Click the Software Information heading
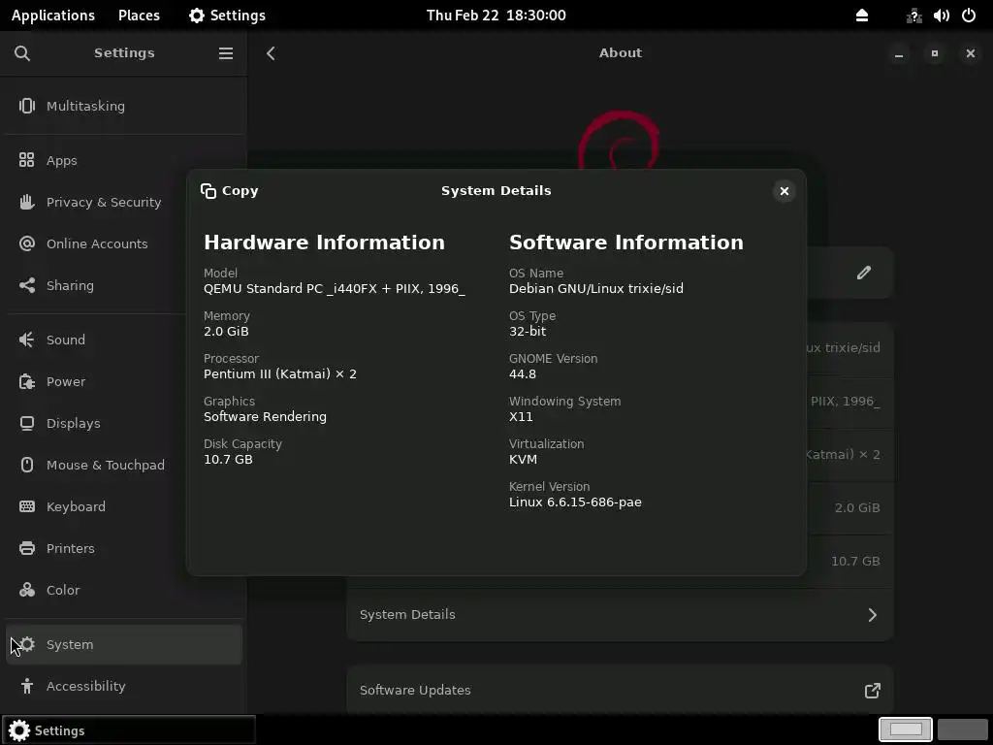 [626, 243]
